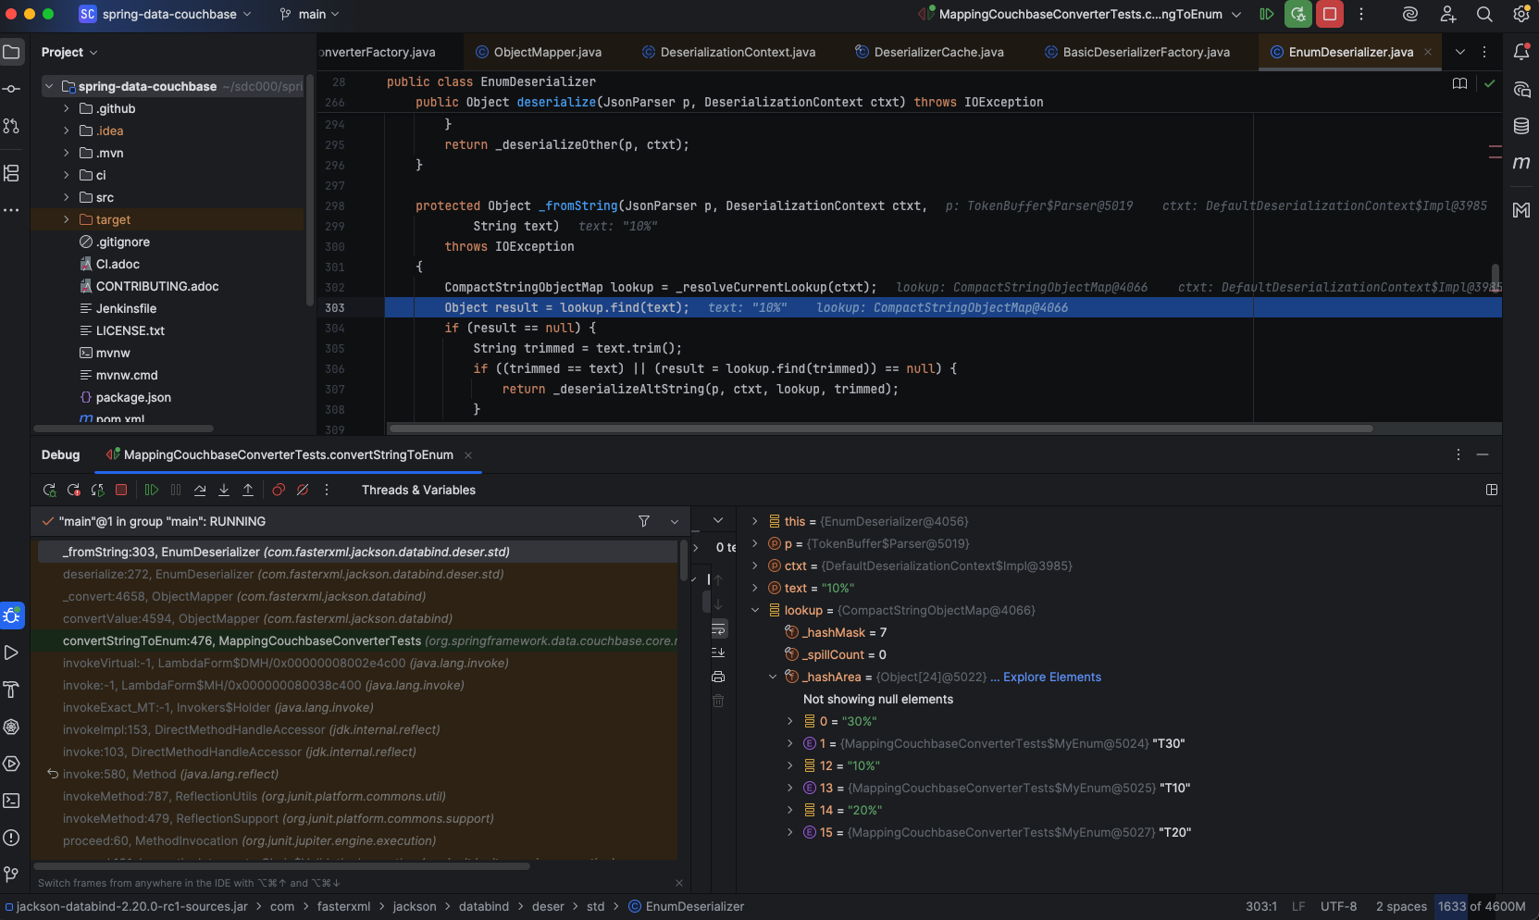Click red Stop button in top toolbar

point(1330,14)
